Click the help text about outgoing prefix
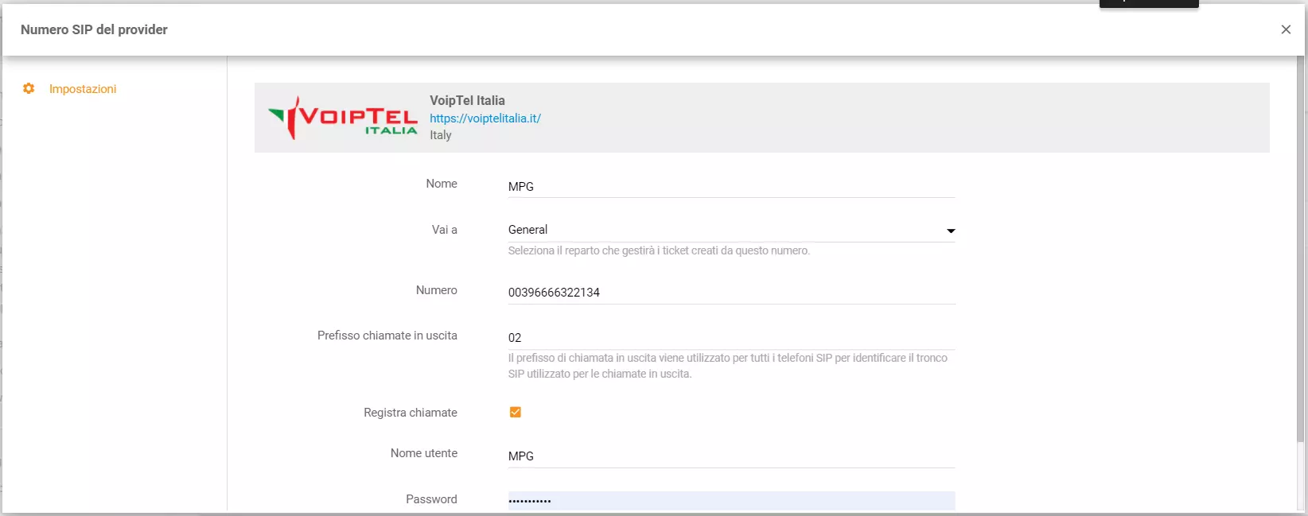This screenshot has height=516, width=1308. click(727, 366)
